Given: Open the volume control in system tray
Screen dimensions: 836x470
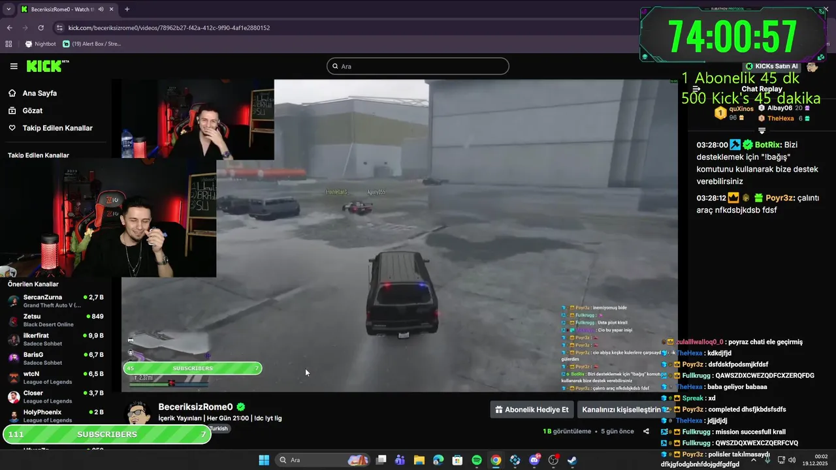Looking at the screenshot, I should tap(792, 460).
